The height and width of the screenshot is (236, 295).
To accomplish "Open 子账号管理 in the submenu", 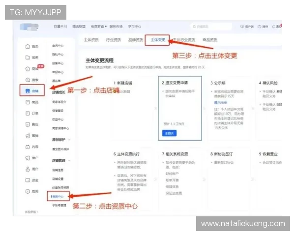I will pyautogui.click(x=59, y=206).
